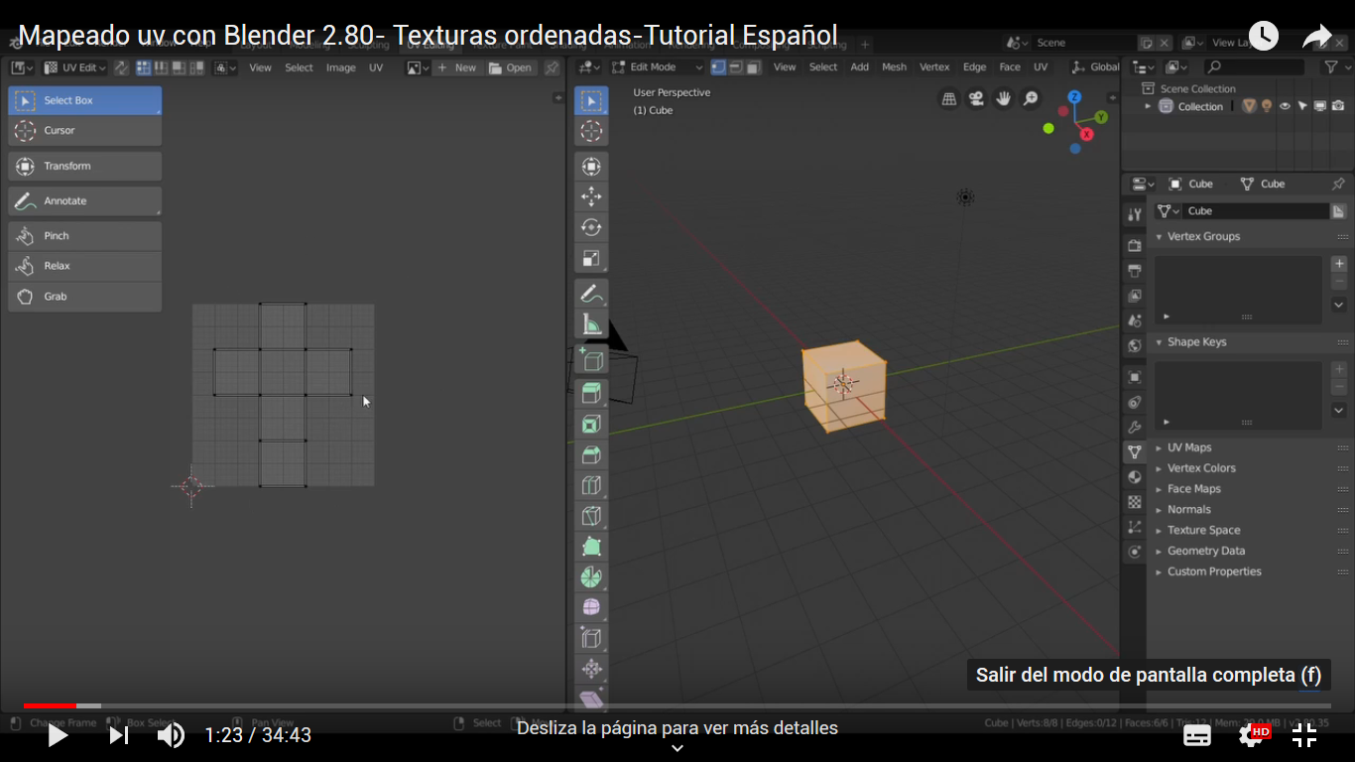The image size is (1355, 762).
Task: Select the Scale tool in viewport toolbar
Action: tap(591, 259)
